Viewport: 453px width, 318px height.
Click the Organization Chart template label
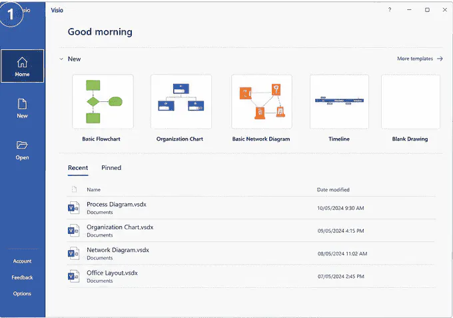pyautogui.click(x=180, y=139)
